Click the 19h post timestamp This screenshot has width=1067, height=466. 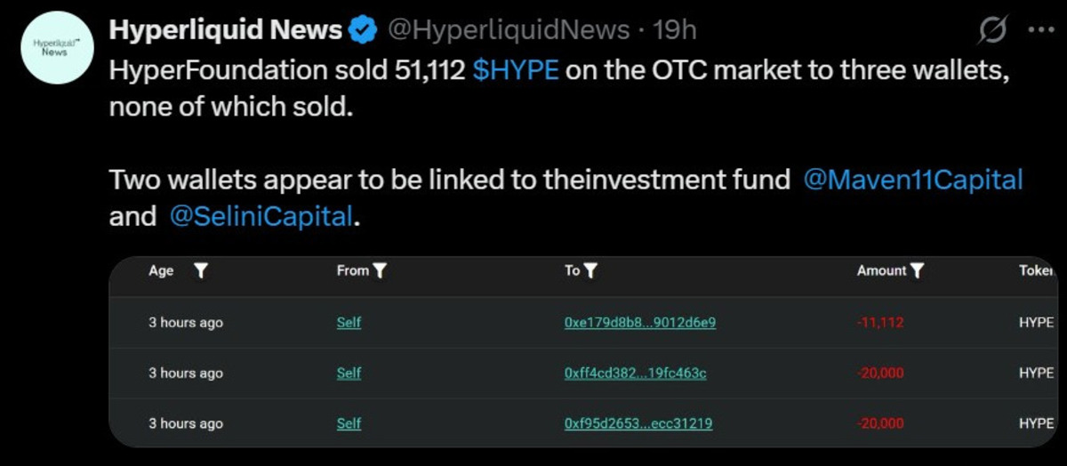click(x=675, y=31)
